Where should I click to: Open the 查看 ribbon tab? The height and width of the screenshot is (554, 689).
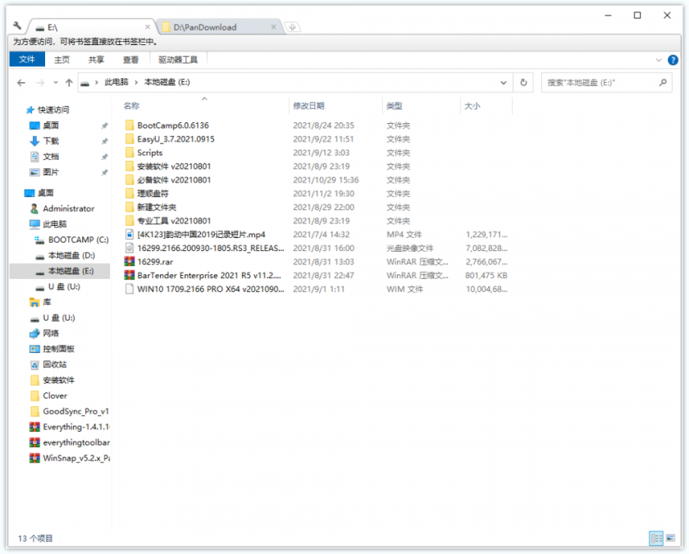pyautogui.click(x=130, y=60)
